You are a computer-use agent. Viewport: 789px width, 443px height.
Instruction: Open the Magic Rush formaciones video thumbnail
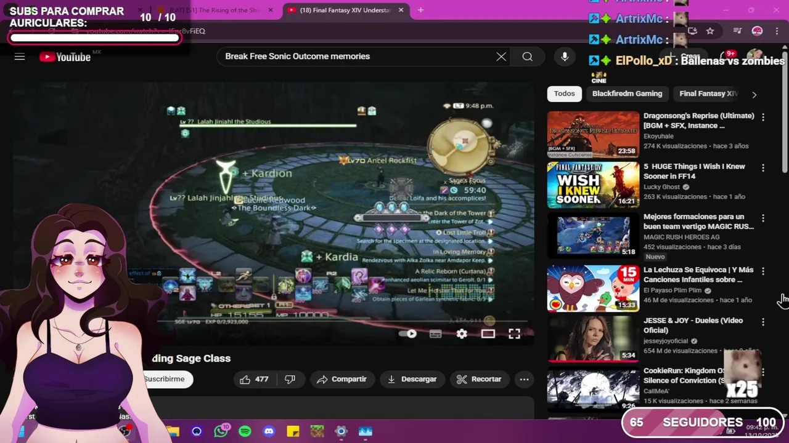[x=593, y=236]
